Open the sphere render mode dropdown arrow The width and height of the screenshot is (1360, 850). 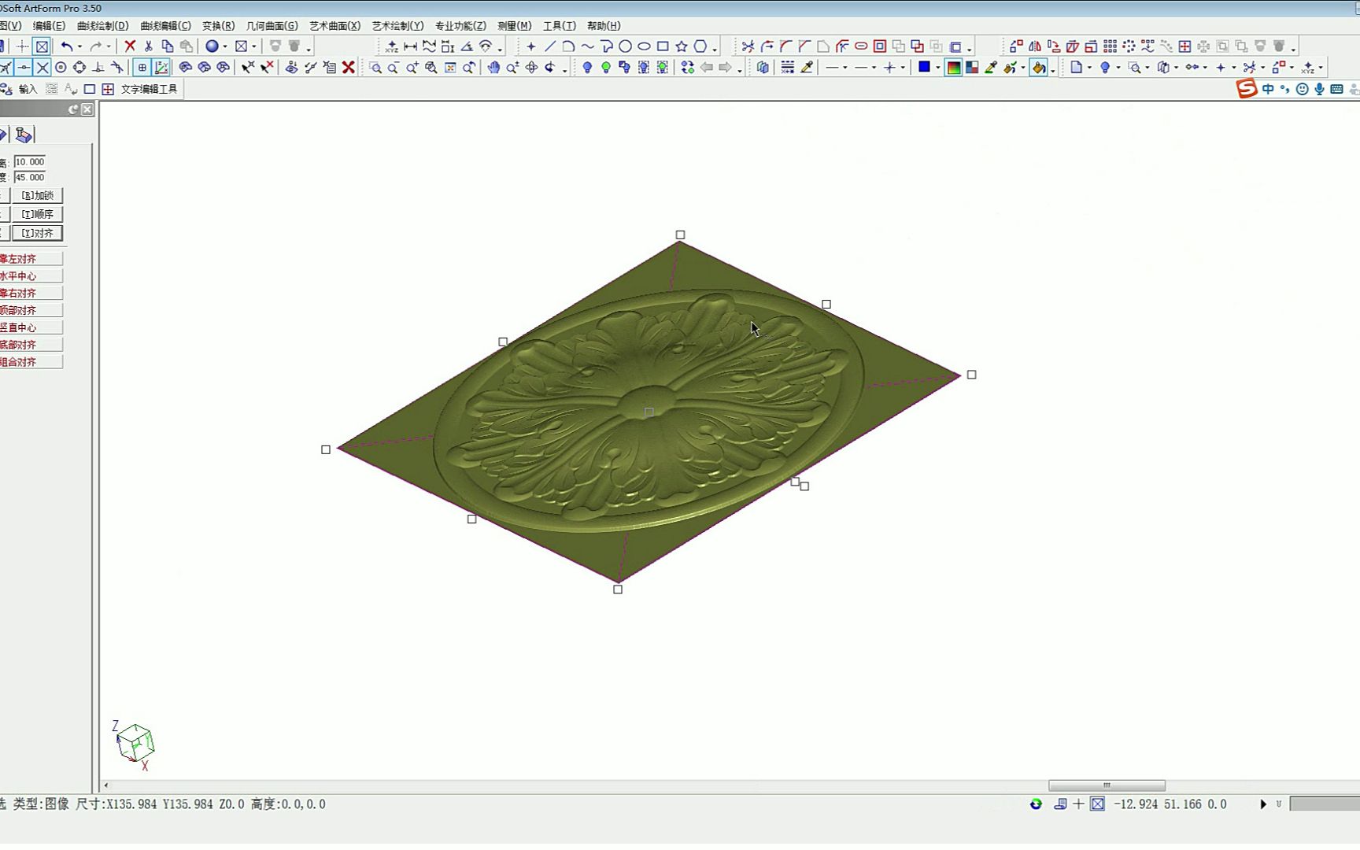225,46
